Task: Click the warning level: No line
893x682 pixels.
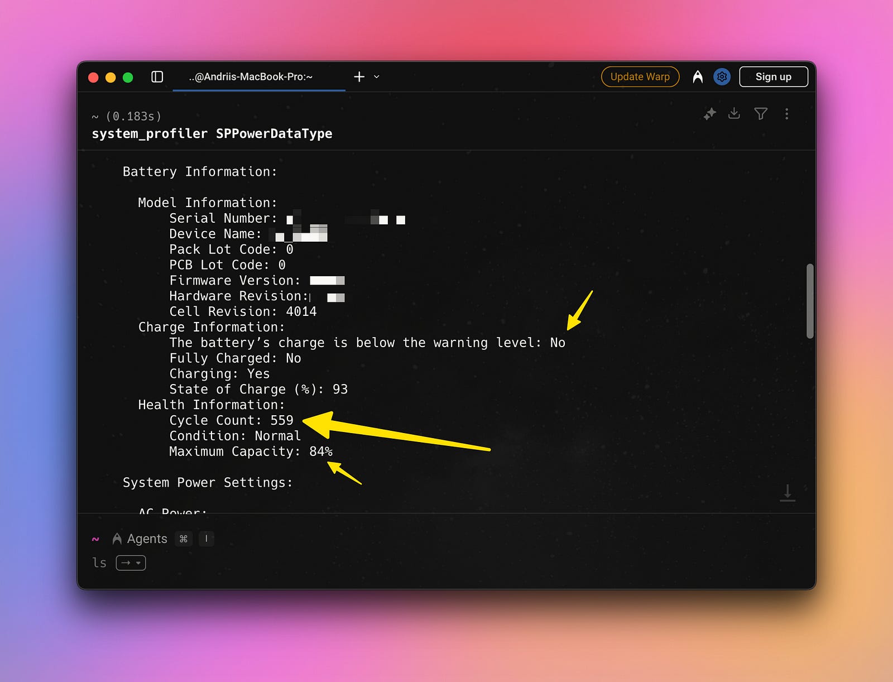Action: (x=367, y=343)
